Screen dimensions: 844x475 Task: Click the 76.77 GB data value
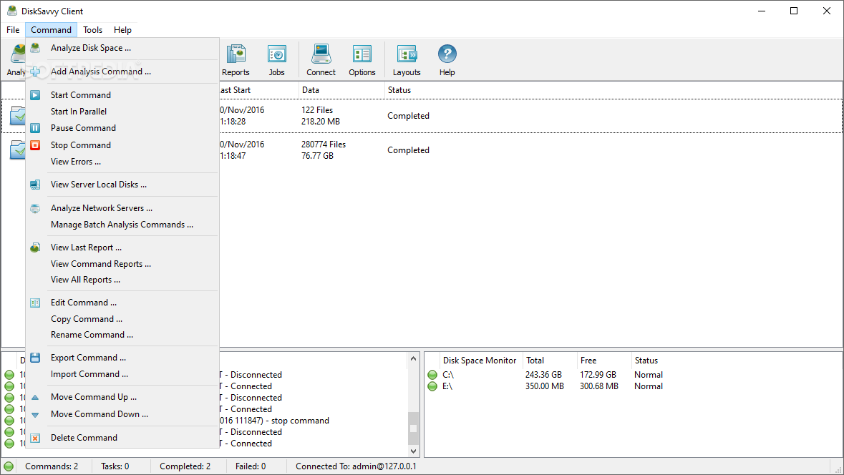click(317, 156)
